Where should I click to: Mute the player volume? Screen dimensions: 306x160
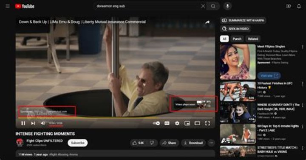[x=43, y=123]
